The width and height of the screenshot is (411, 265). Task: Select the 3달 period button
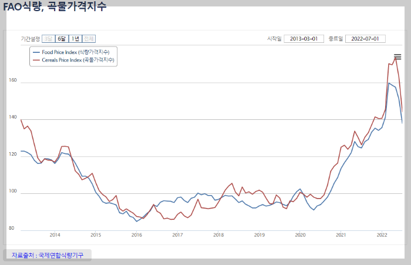click(x=49, y=39)
